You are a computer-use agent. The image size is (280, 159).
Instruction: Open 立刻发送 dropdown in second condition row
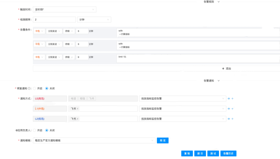54,44
